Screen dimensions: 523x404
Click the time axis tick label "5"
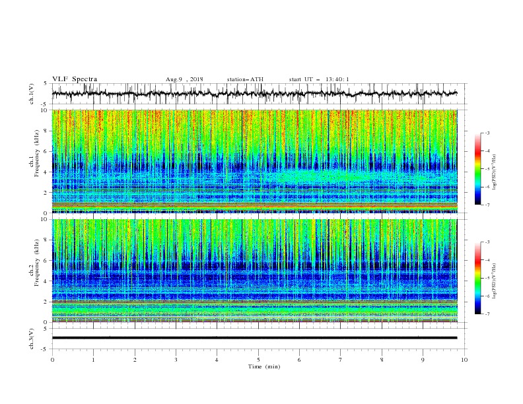coord(258,360)
